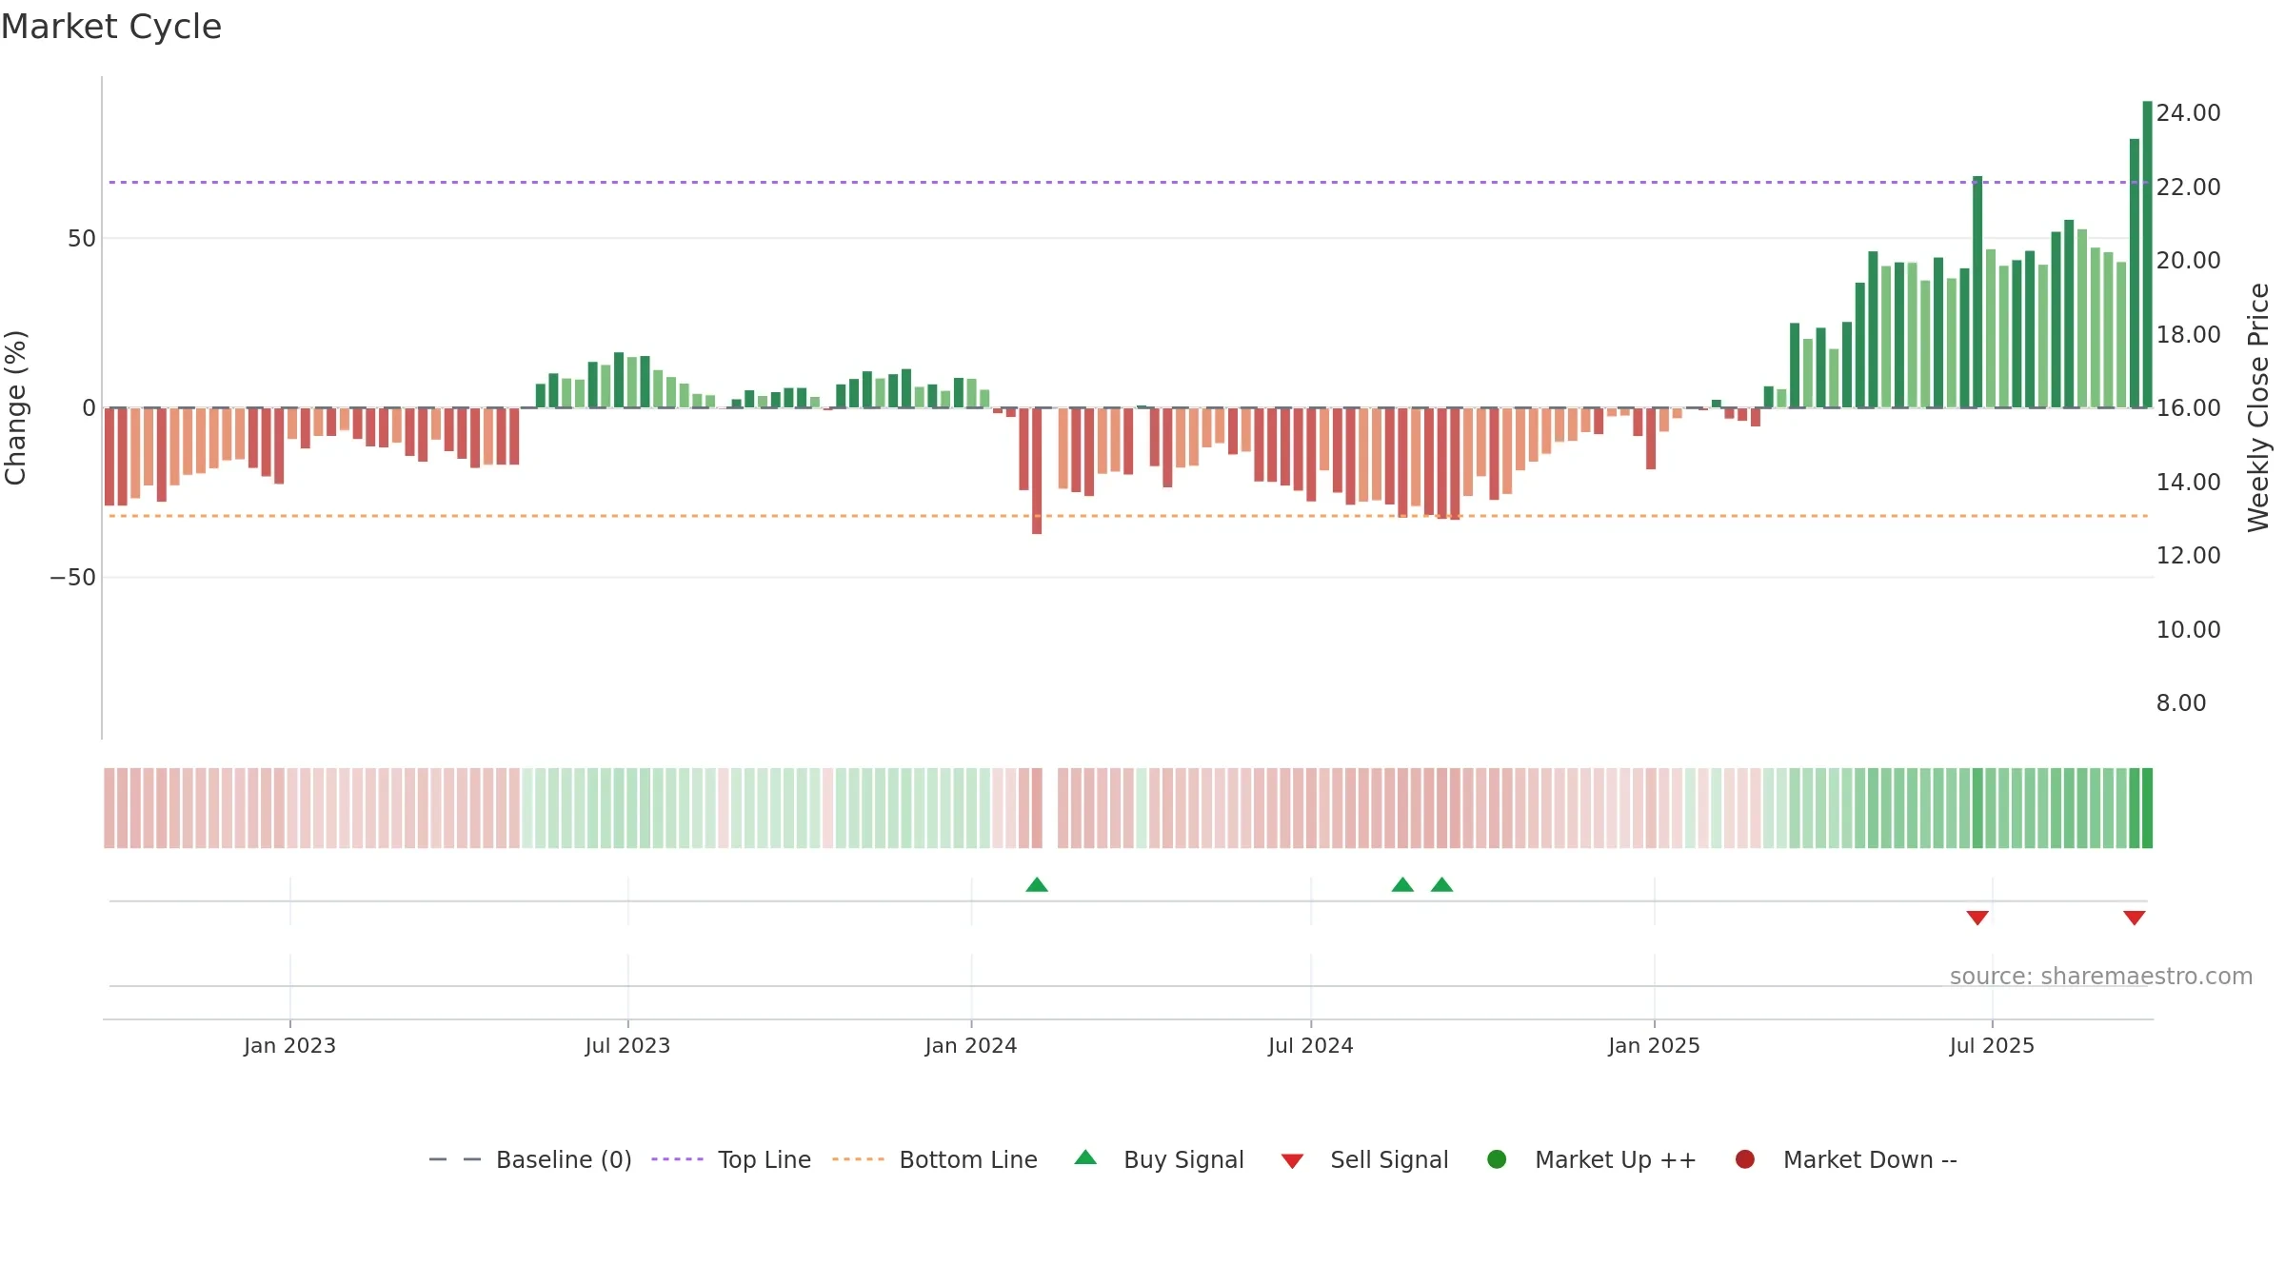Click the 8.00 price tick label

(2180, 703)
